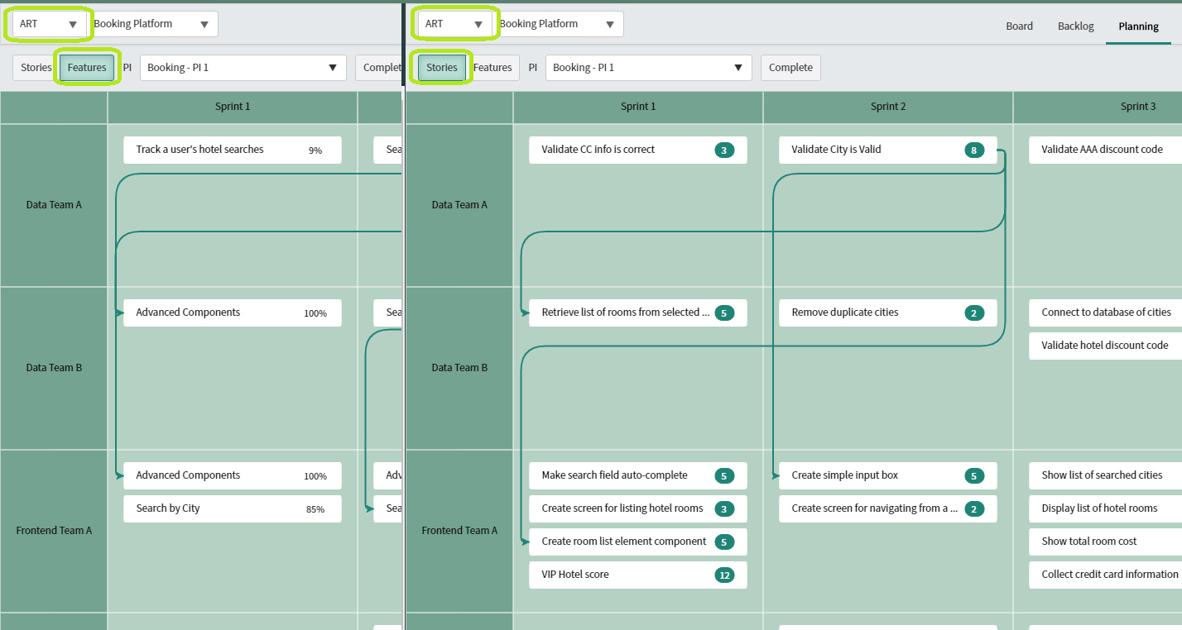Switch to the Backlog tab
The height and width of the screenshot is (630, 1182).
point(1075,26)
